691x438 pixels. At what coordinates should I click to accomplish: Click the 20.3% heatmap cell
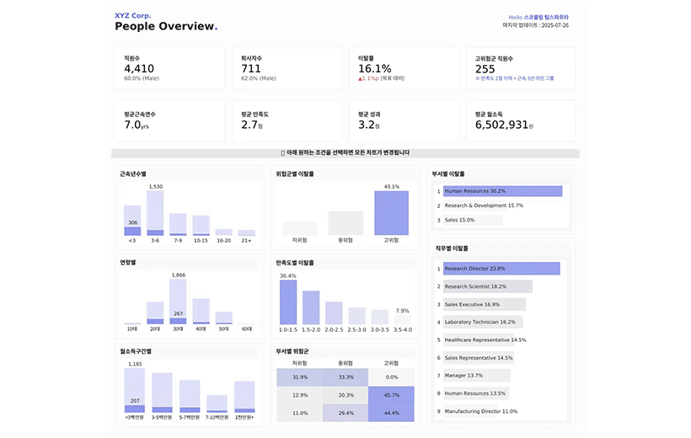pyautogui.click(x=345, y=395)
